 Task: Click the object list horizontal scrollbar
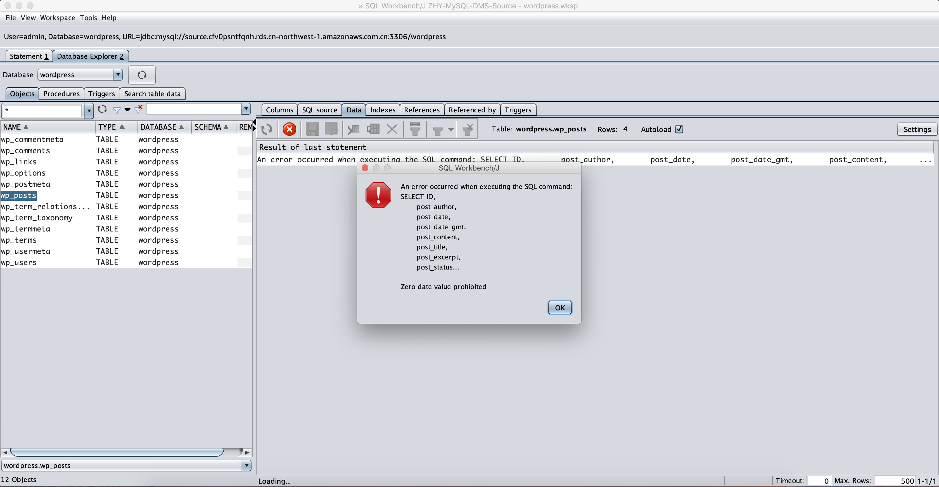tap(117, 452)
